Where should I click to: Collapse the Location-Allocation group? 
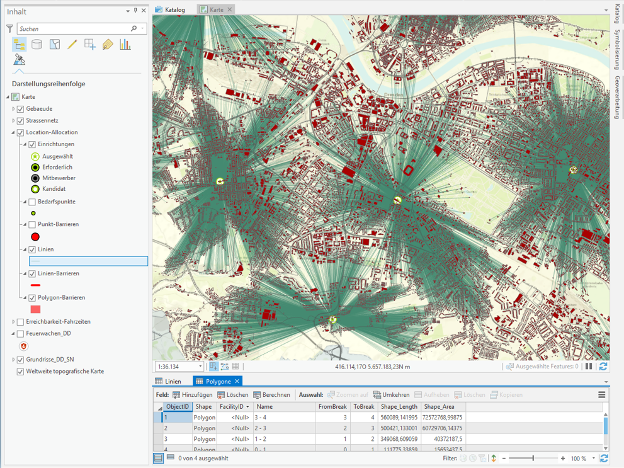[13, 132]
